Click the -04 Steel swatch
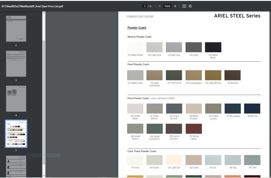The width and height of the screenshot is (271, 178). click(193, 47)
